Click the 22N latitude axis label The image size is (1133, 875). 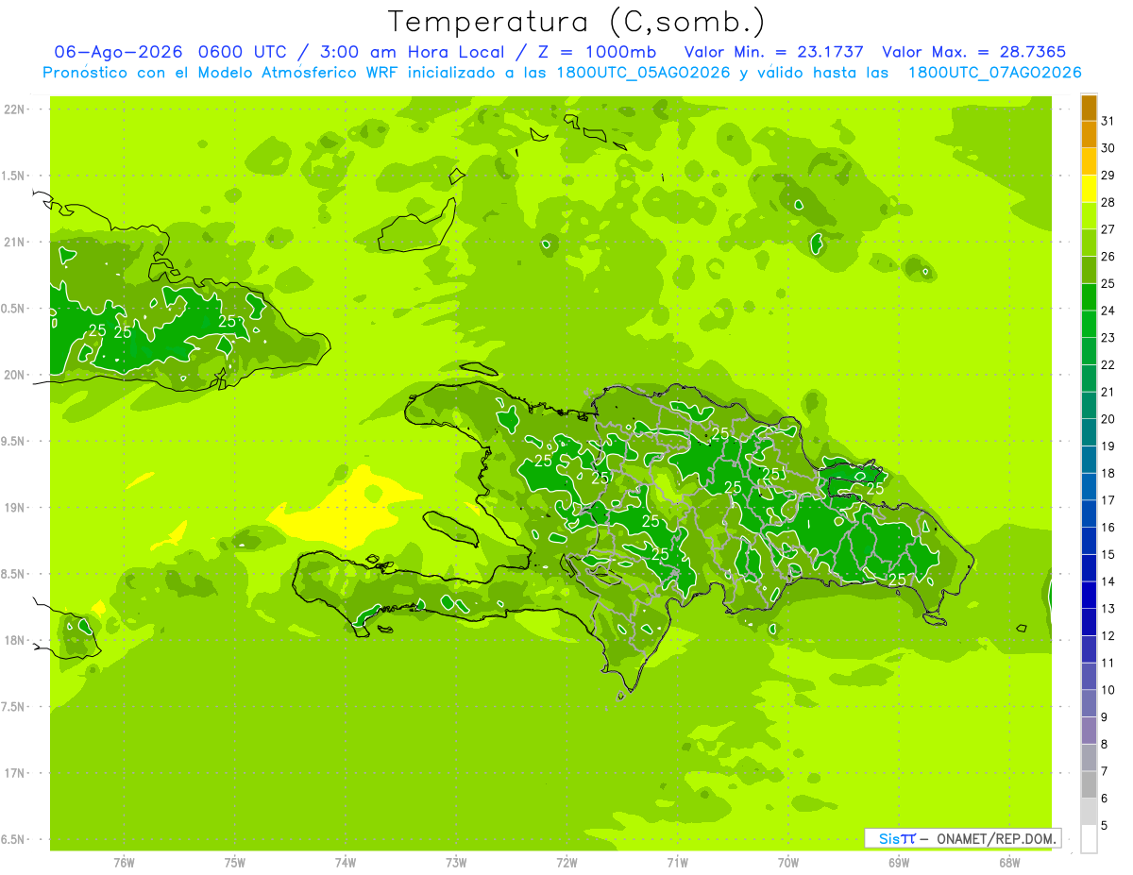tap(15, 109)
